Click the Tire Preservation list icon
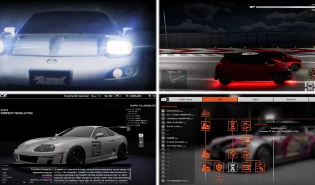Image resolution: width=315 pixels, height=185 pixels. pos(163,146)
